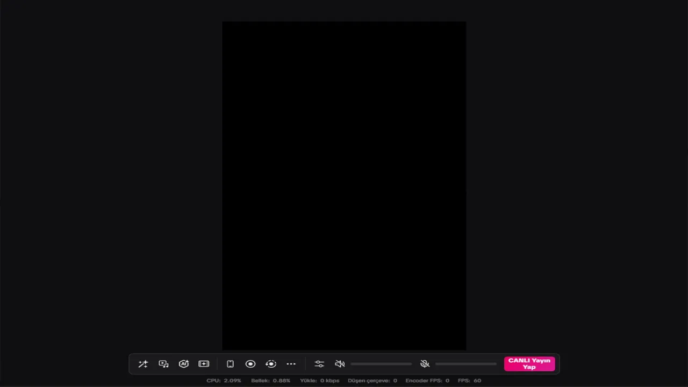Adjust the speaker volume slider
Viewport: 688px width, 387px height.
pos(381,364)
